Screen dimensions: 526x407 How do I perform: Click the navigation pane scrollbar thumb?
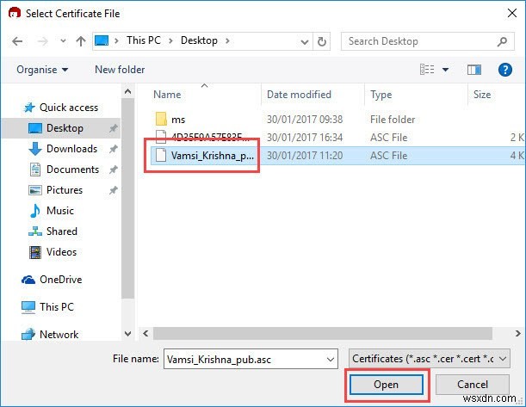(x=127, y=199)
